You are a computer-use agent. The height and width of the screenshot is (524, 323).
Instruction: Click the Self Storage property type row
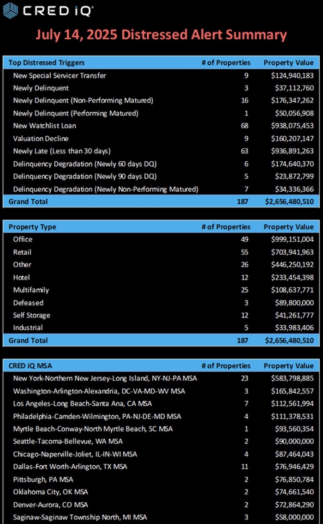coord(31,315)
